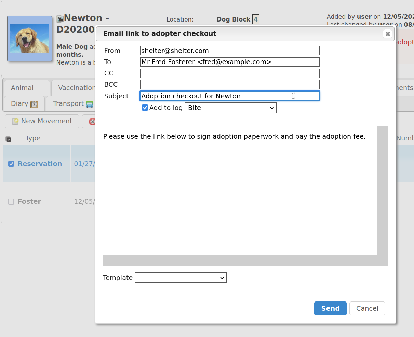Uncheck the Add to log checkbox
The width and height of the screenshot is (414, 337).
pyautogui.click(x=145, y=108)
